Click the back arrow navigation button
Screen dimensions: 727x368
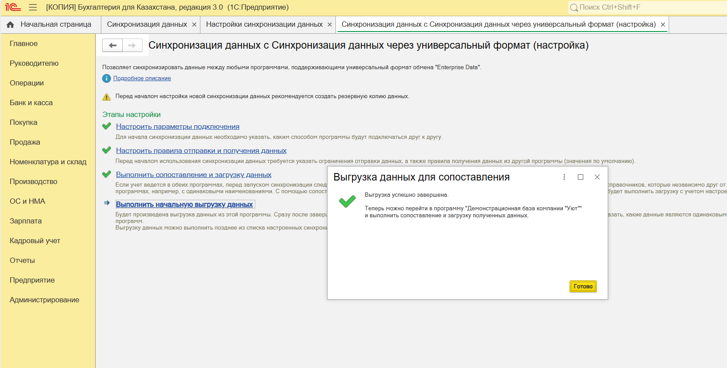113,46
